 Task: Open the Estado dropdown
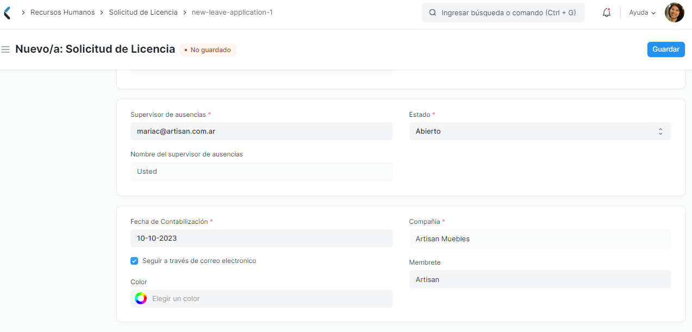point(539,131)
